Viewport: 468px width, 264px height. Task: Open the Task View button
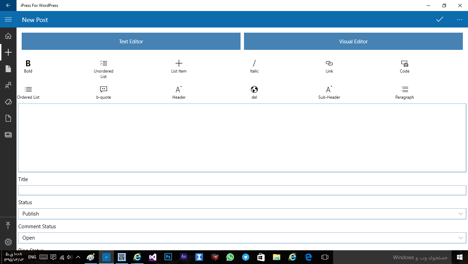(x=325, y=257)
